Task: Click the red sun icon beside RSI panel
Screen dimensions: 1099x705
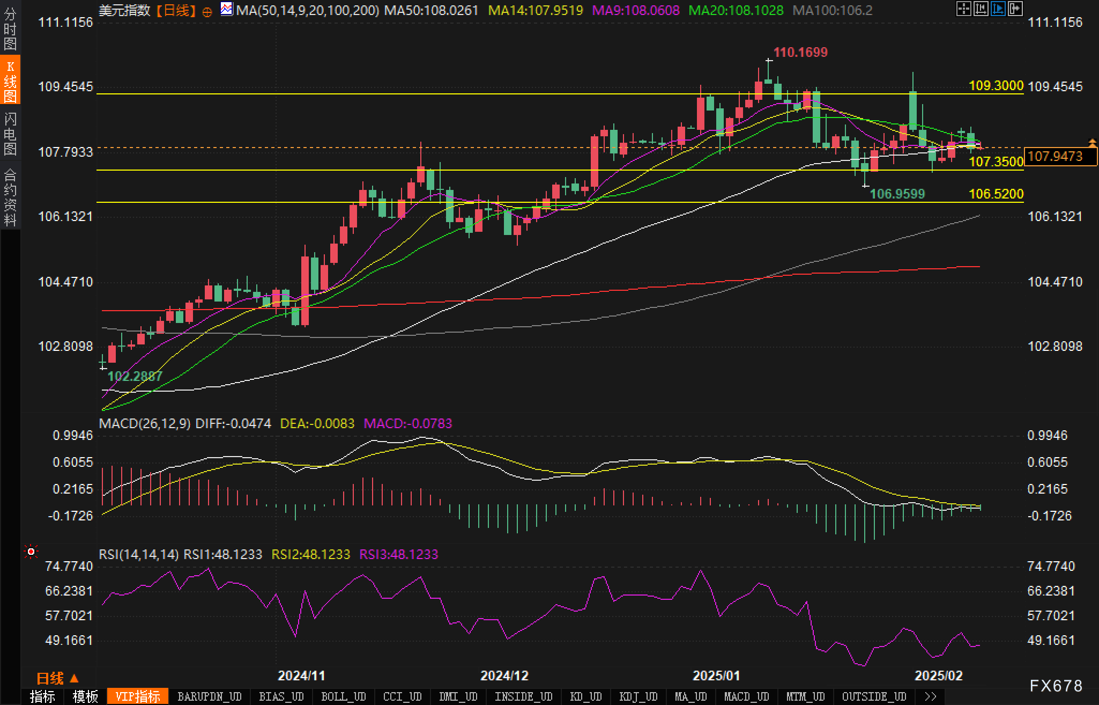Action: coord(31,552)
